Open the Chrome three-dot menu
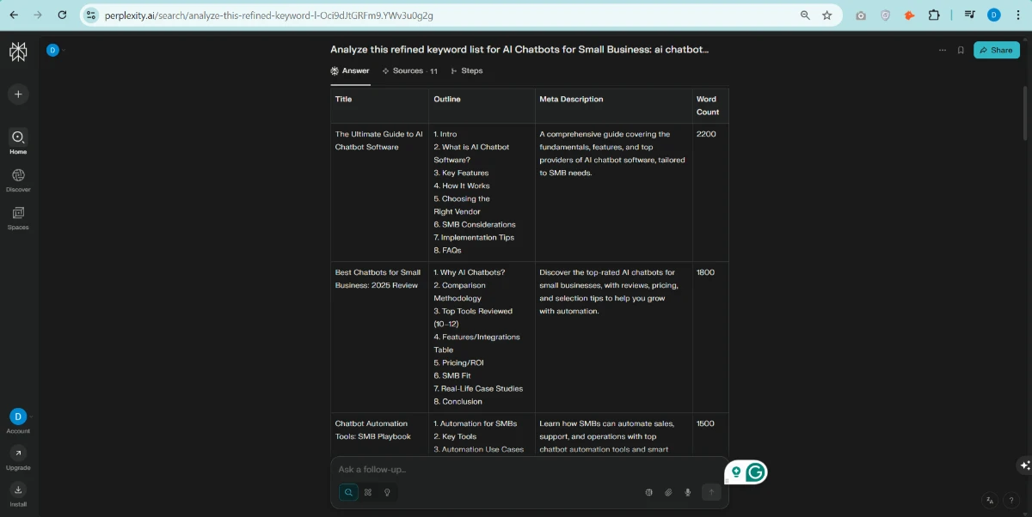Image resolution: width=1032 pixels, height=517 pixels. (x=1017, y=15)
